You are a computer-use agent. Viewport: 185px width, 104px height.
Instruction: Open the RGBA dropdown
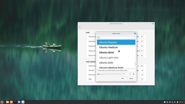[140, 79]
